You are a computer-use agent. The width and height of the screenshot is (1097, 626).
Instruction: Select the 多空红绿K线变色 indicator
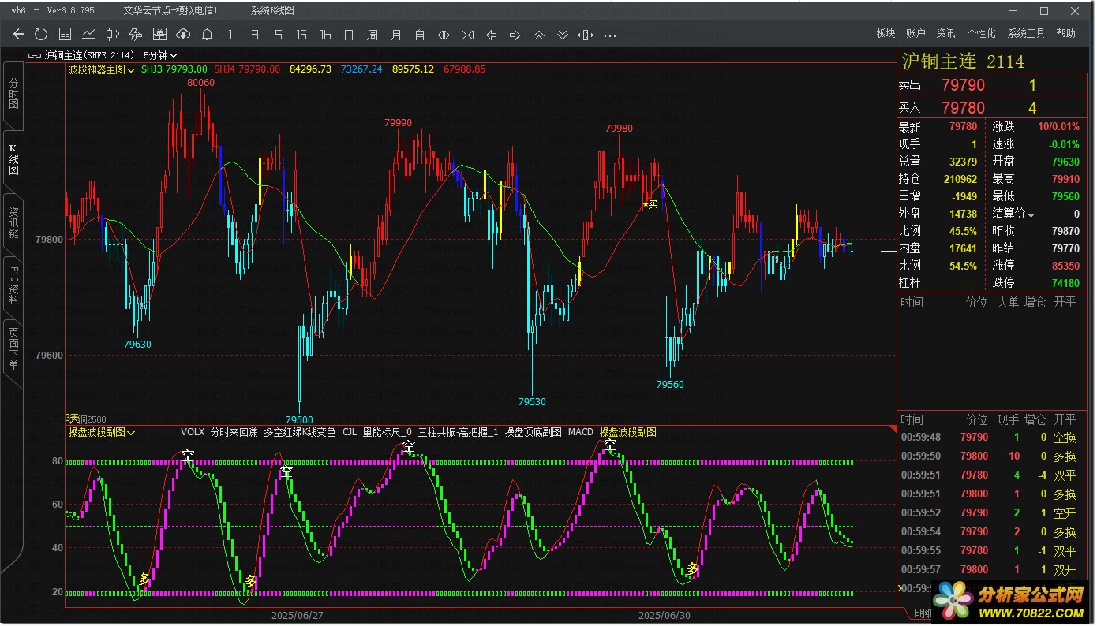tap(299, 432)
